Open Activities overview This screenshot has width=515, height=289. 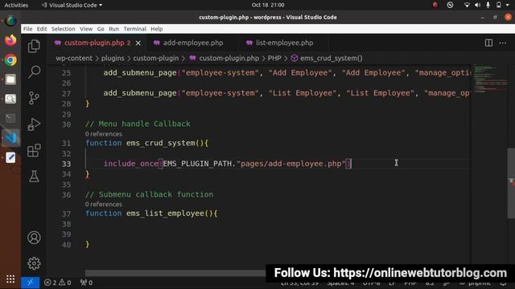(16, 5)
